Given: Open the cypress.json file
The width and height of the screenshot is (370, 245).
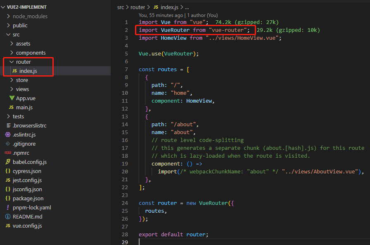Looking at the screenshot, I should [55, 171].
